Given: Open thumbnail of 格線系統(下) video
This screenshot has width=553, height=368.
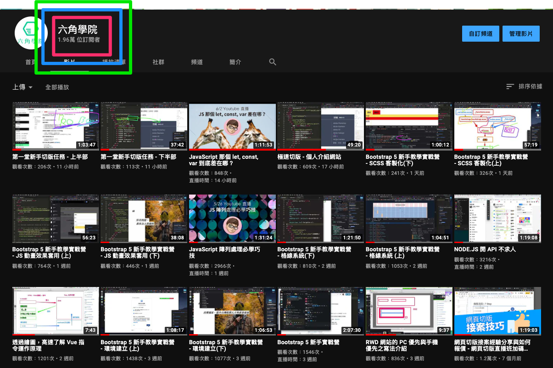Looking at the screenshot, I should pos(320,219).
